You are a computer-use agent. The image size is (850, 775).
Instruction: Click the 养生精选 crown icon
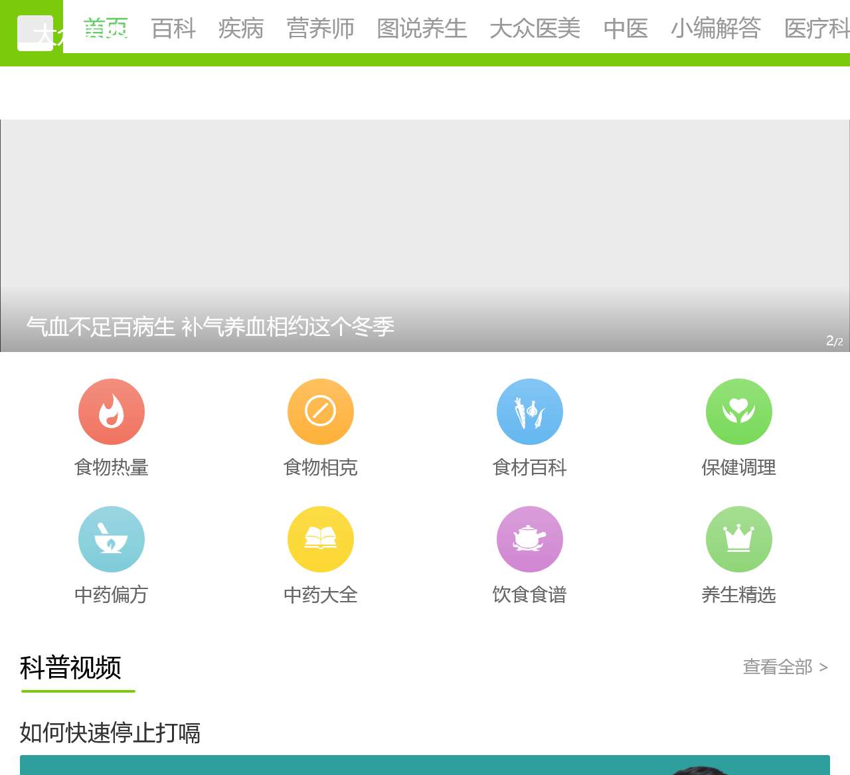click(738, 539)
